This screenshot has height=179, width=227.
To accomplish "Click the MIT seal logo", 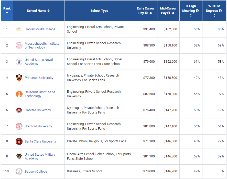I will click(19, 45).
